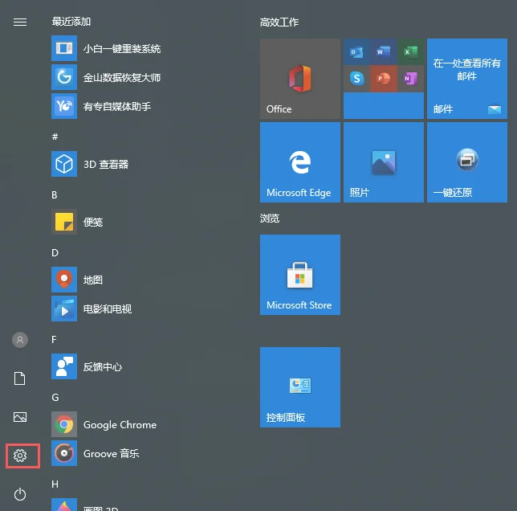Jump to letters via the # header
Screen dimensions: 517x511
pyautogui.click(x=55, y=137)
